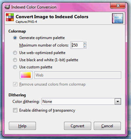Open the Web palette selector swatch
This screenshot has width=131, height=139.
coord(26,75)
